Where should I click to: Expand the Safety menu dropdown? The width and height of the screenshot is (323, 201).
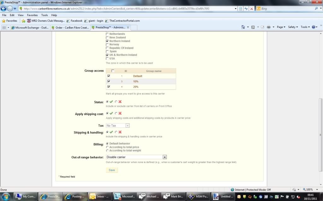(x=293, y=27)
